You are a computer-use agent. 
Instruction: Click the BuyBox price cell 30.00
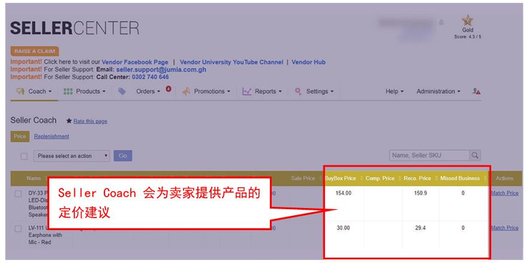pyautogui.click(x=343, y=228)
